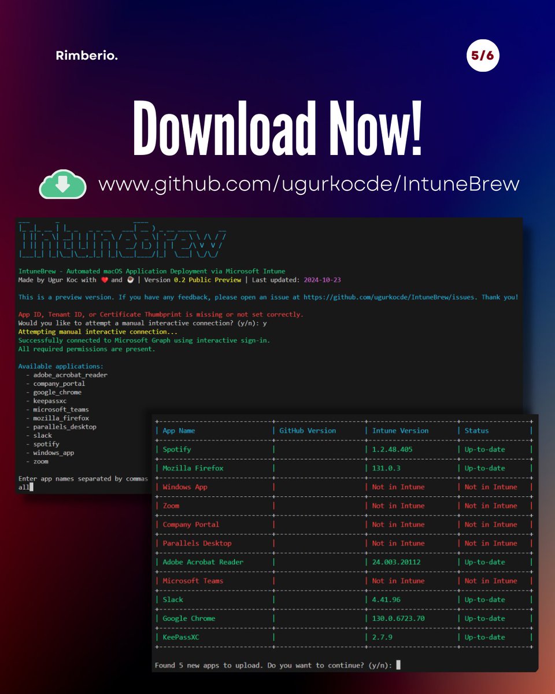
Task: Click the Rimberio brand name
Action: (87, 56)
